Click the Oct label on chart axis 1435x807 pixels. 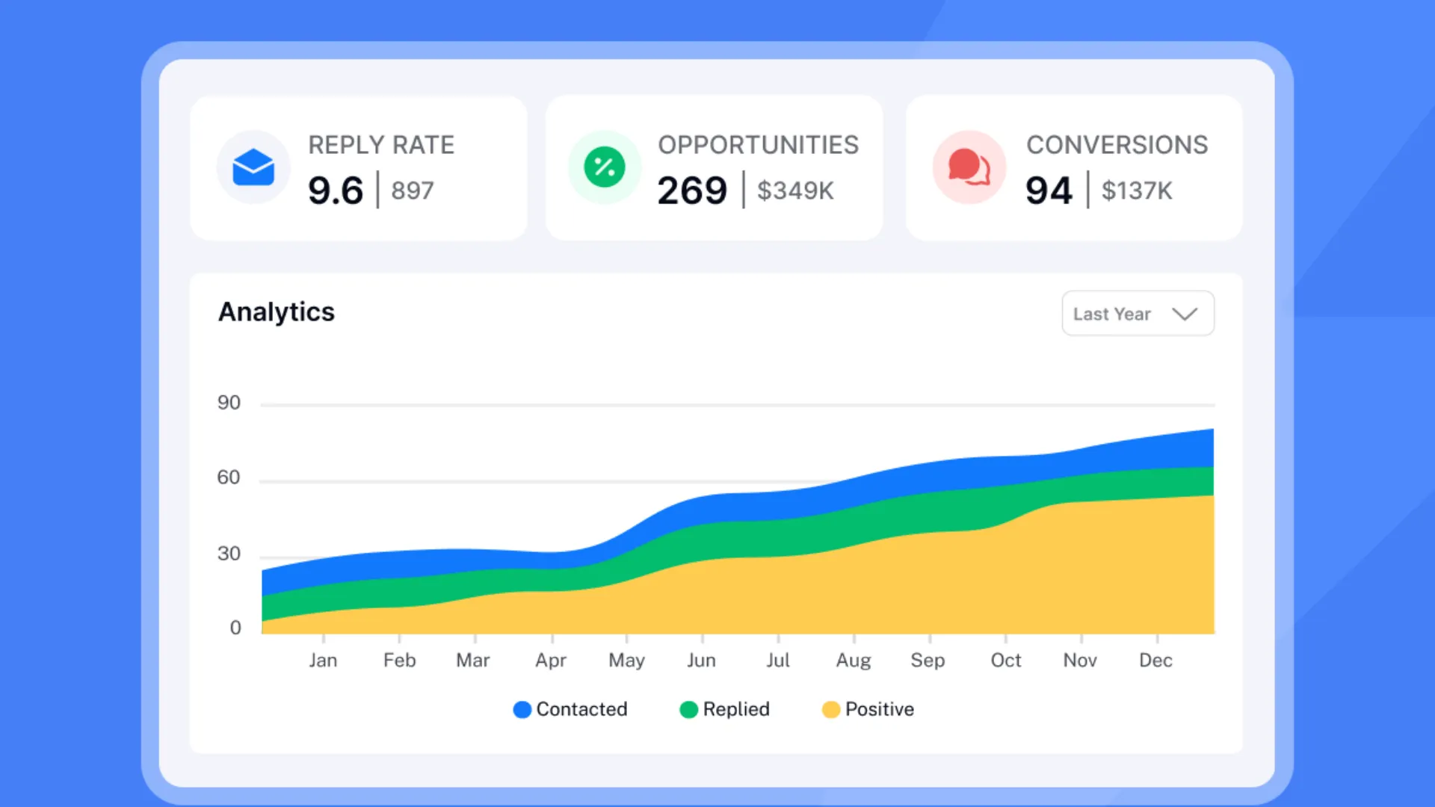1006,661
